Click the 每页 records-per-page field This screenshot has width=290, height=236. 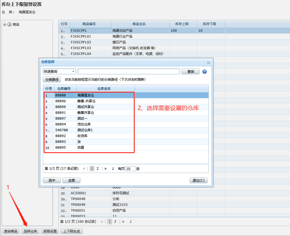click(x=130, y=169)
